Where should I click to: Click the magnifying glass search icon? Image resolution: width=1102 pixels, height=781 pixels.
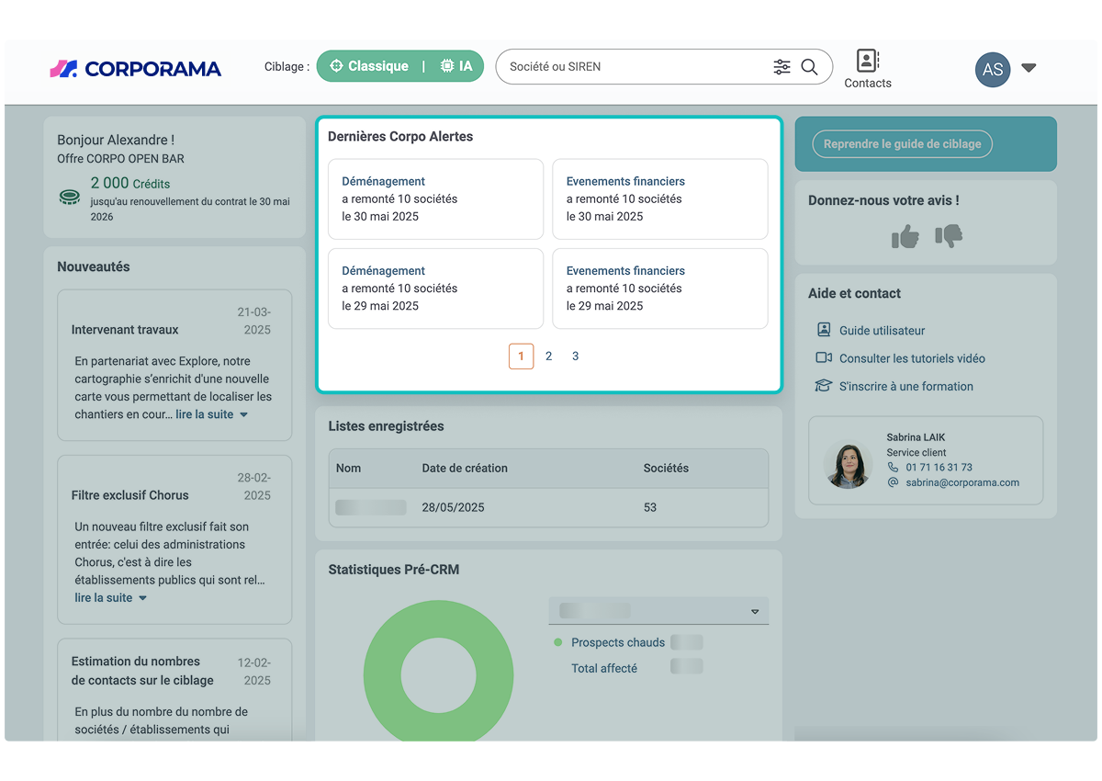809,67
